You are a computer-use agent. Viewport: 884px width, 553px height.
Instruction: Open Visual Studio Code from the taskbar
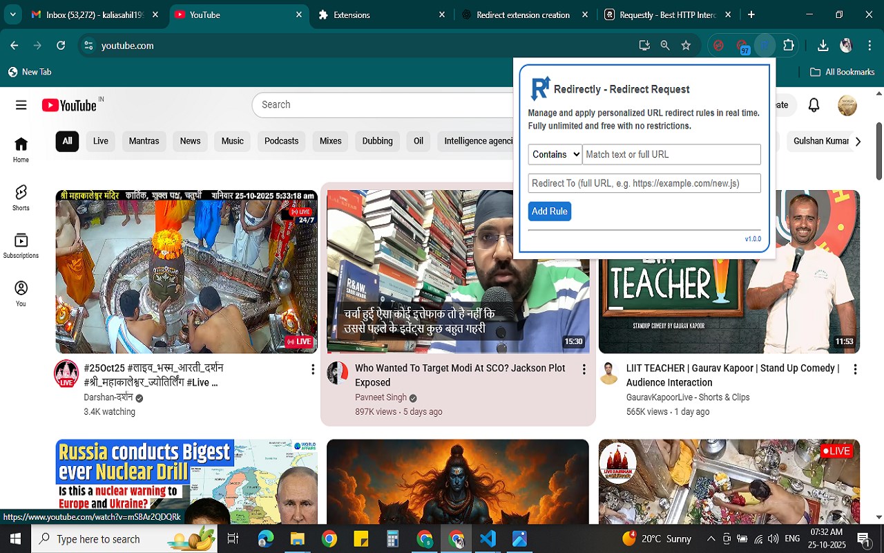click(x=488, y=538)
